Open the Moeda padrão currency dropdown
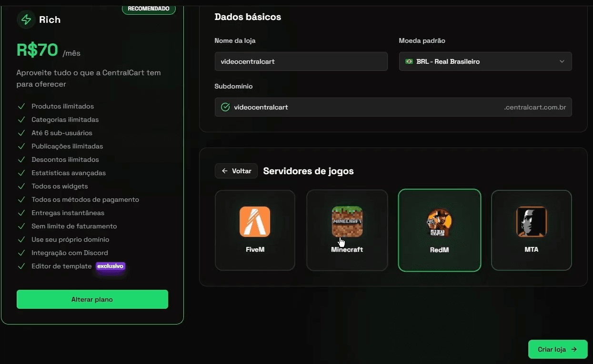The height and width of the screenshot is (364, 593). coord(485,61)
